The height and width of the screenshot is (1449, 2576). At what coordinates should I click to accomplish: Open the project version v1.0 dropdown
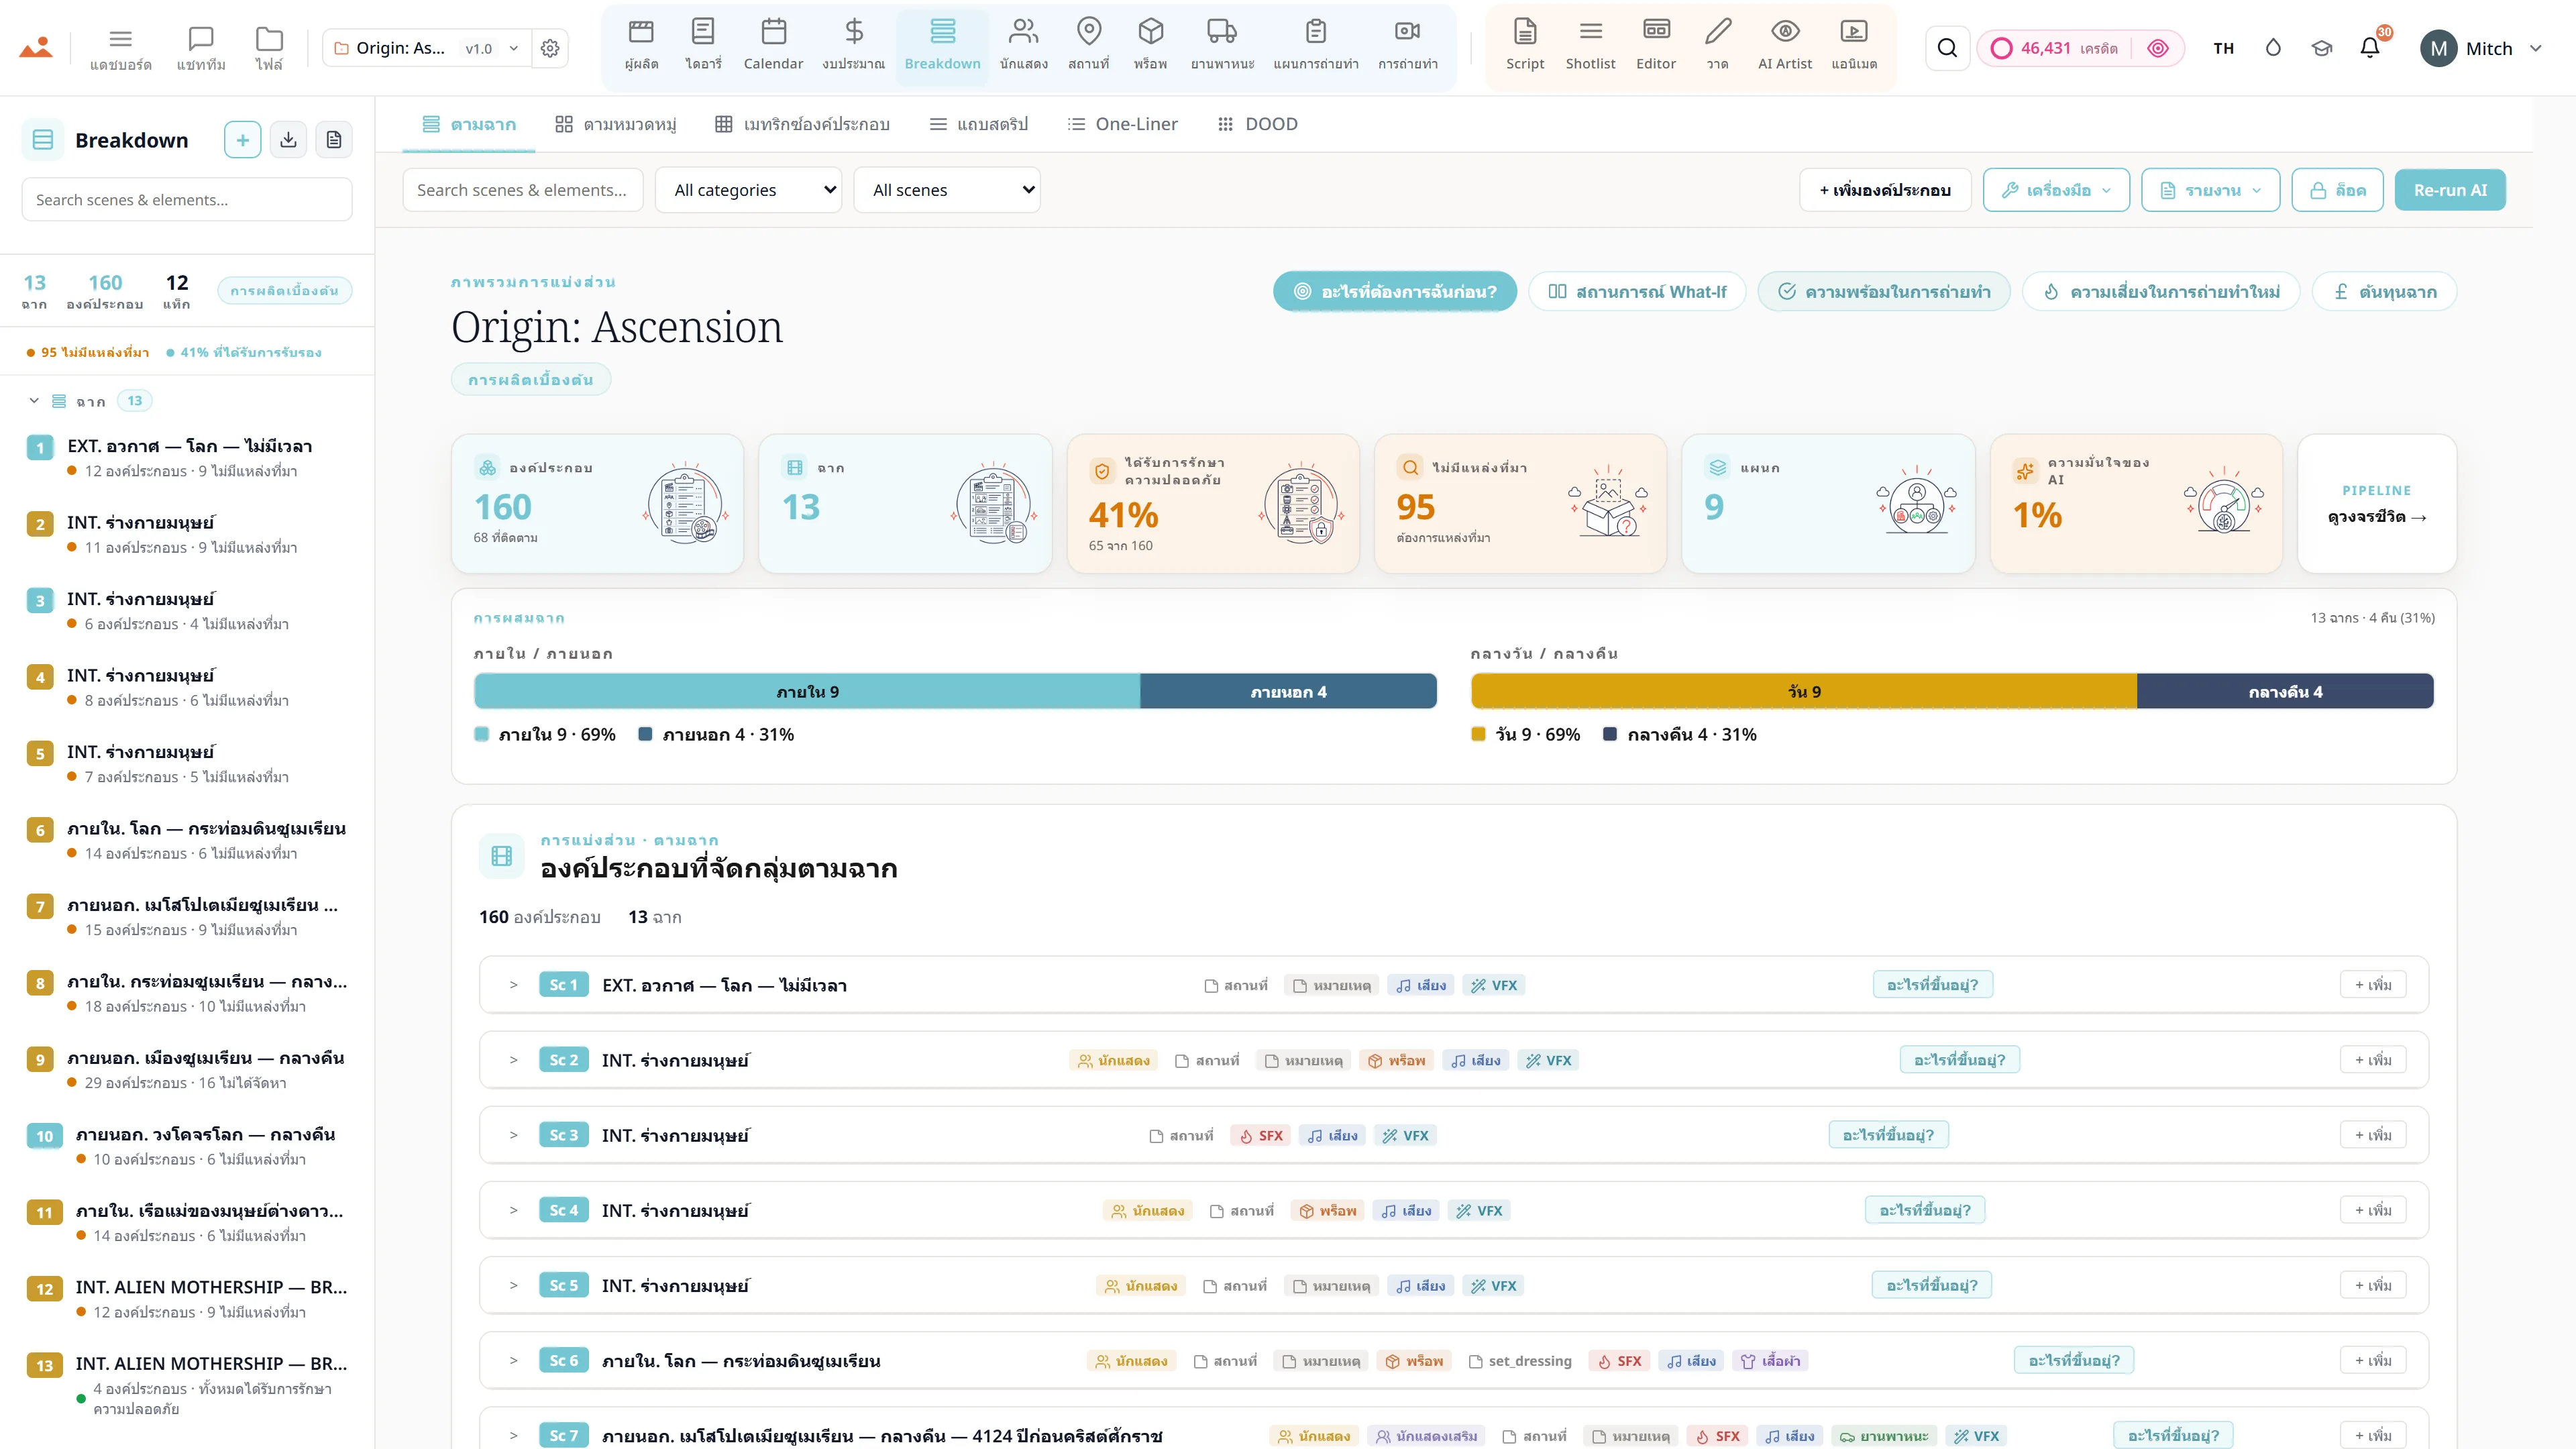491,48
